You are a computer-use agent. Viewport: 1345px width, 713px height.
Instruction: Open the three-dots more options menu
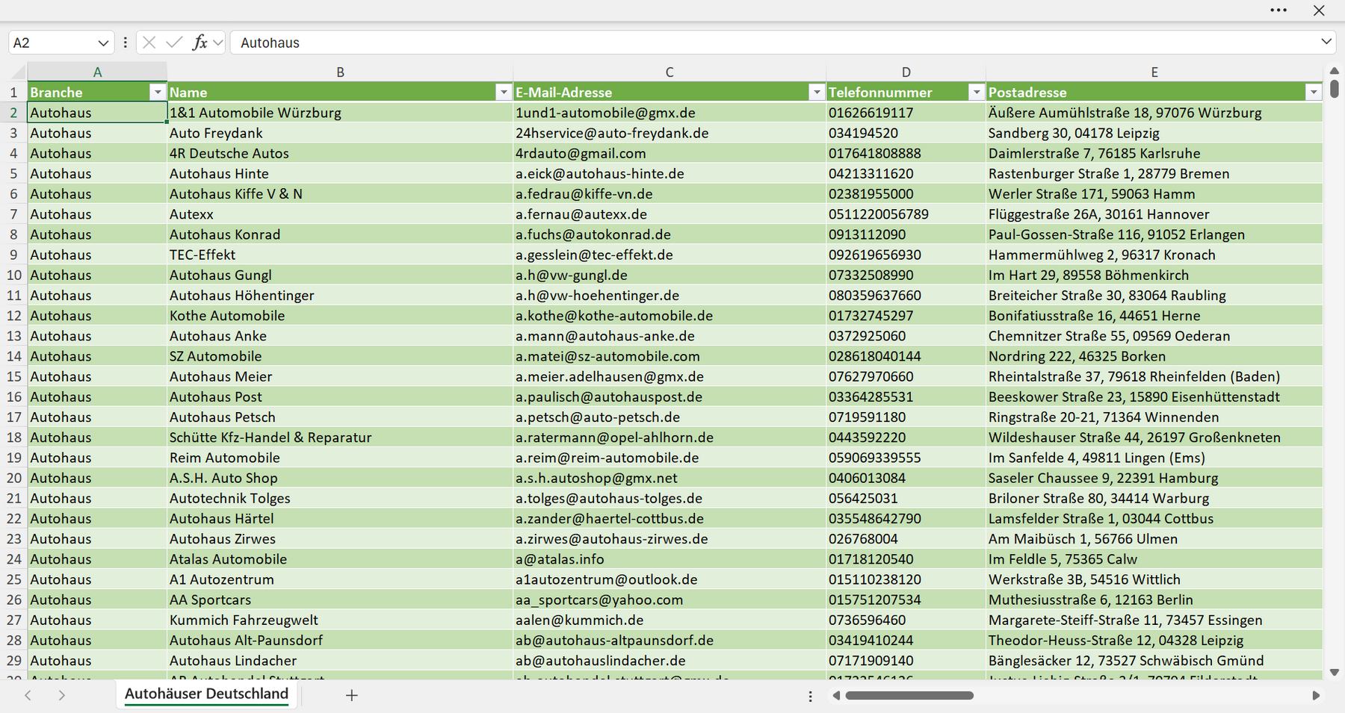(x=1278, y=10)
